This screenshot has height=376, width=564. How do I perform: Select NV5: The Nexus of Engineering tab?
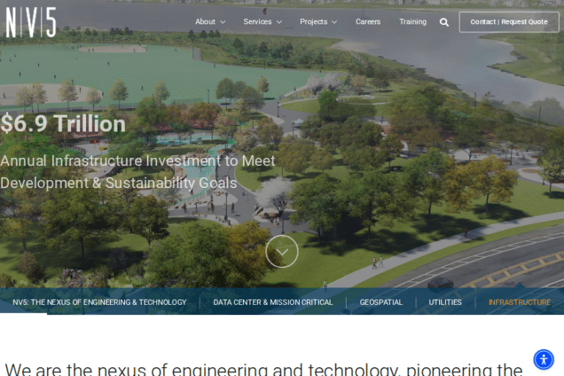pos(100,302)
